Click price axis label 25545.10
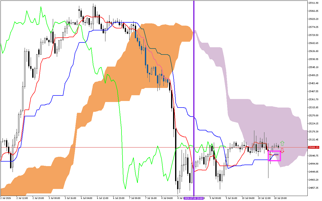 pyautogui.click(x=314, y=67)
